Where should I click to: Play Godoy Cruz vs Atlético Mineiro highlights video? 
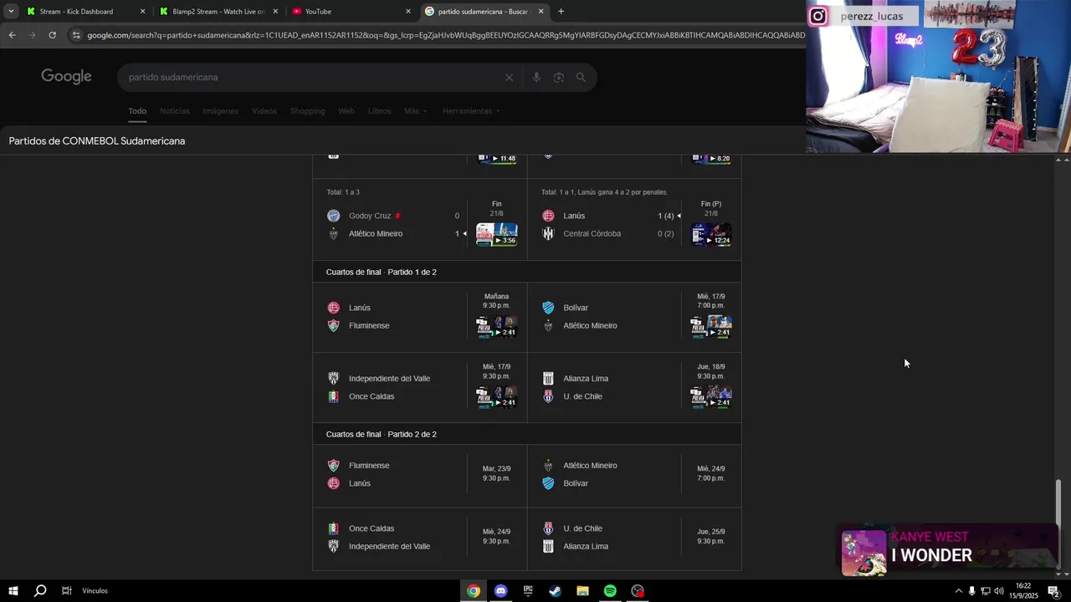(x=496, y=234)
